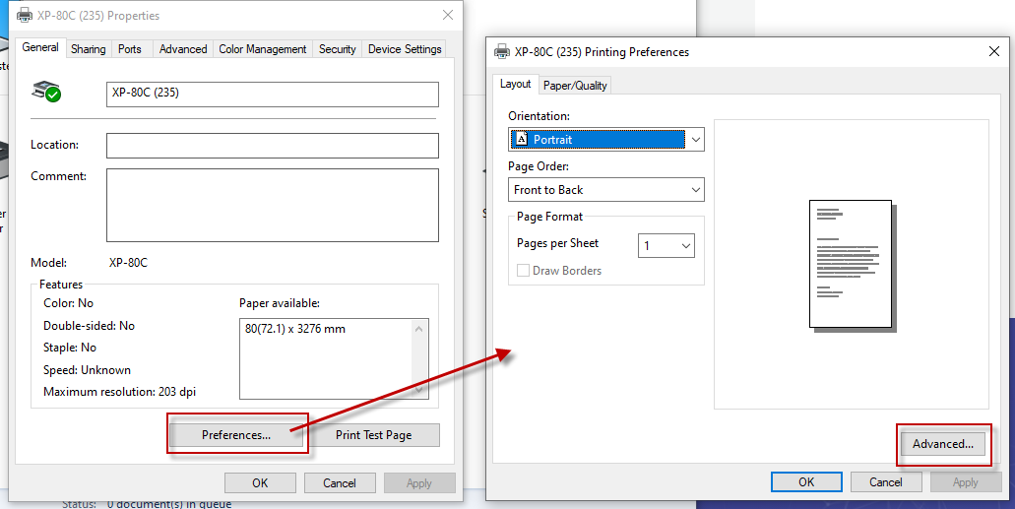This screenshot has height=509, width=1015.
Task: Select paper size 80(72.1) x 3276 mm
Action: coord(295,329)
